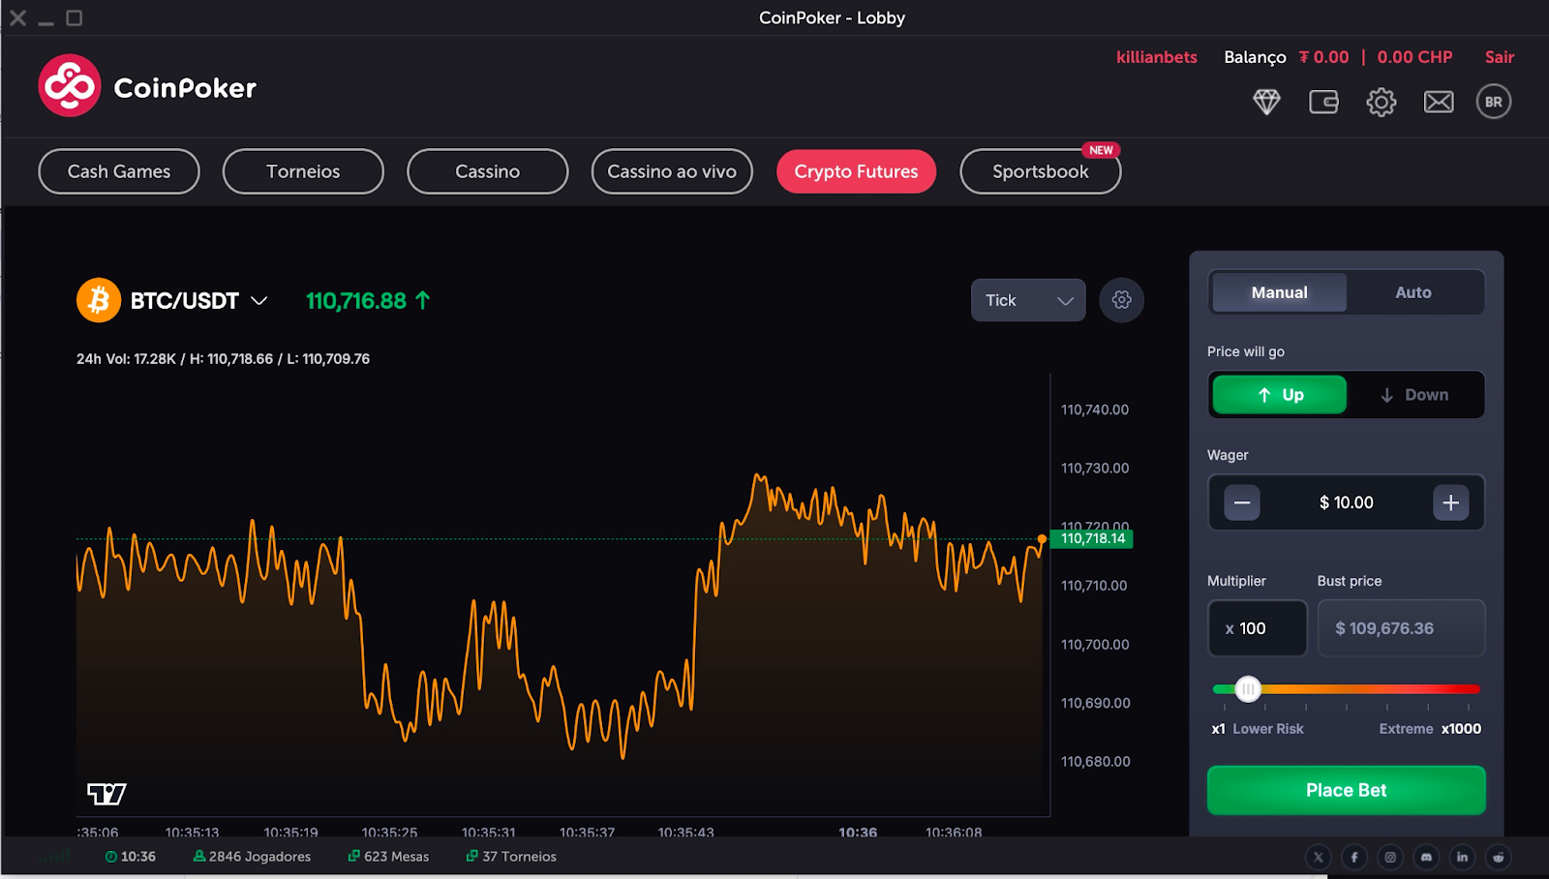
Task: Click the players icon beside 2846 Jogadores
Action: [x=199, y=856]
